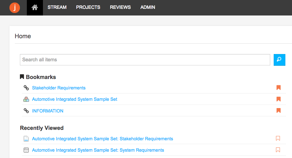Open the ADMIN section
This screenshot has width=292, height=158.
(148, 7)
